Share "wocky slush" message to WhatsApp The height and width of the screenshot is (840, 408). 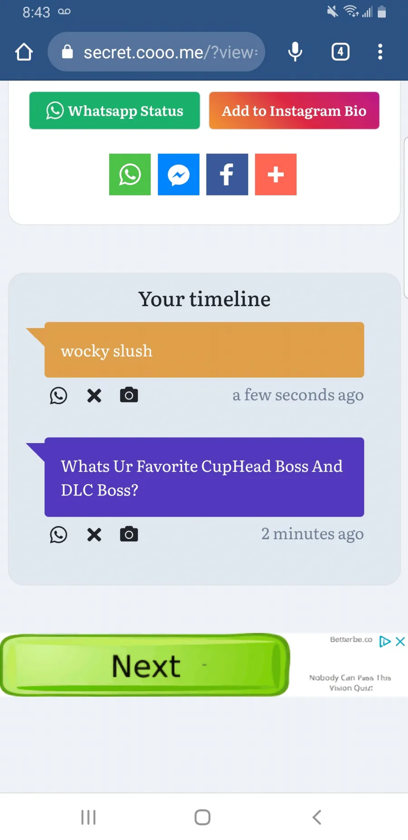[58, 396]
